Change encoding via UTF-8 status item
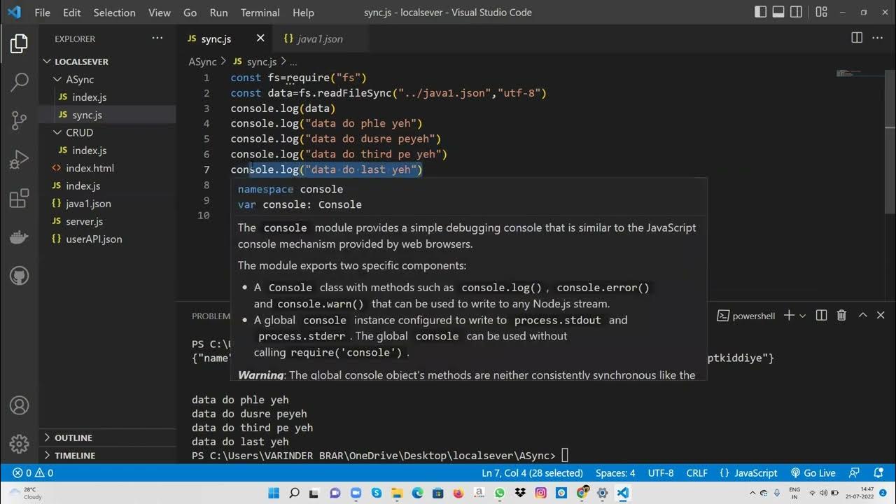Screen dimensions: 896x504 [661, 473]
